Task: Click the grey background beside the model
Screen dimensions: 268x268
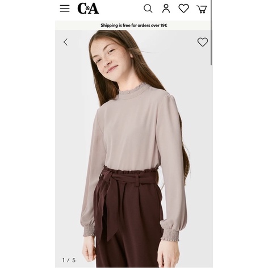Action: coord(68,132)
